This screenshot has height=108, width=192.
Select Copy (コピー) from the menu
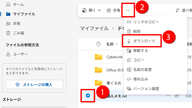[135, 60]
